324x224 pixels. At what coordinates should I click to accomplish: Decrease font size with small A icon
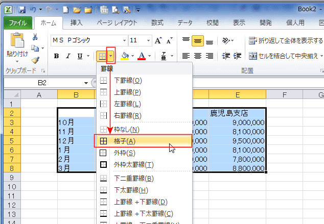point(170,40)
